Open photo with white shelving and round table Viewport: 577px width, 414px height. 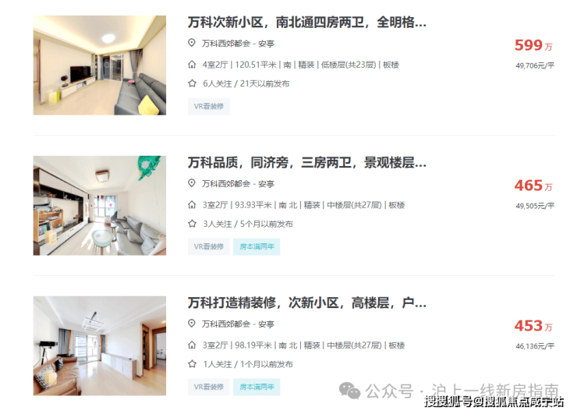pos(100,205)
